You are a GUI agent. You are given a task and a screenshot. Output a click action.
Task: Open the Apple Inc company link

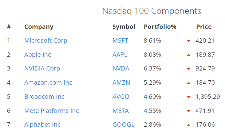click(37, 55)
